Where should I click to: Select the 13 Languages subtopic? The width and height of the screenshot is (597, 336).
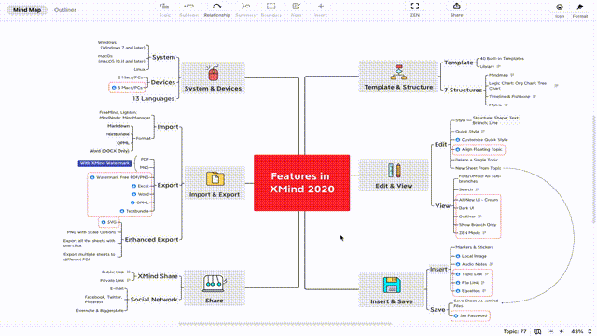click(x=153, y=98)
